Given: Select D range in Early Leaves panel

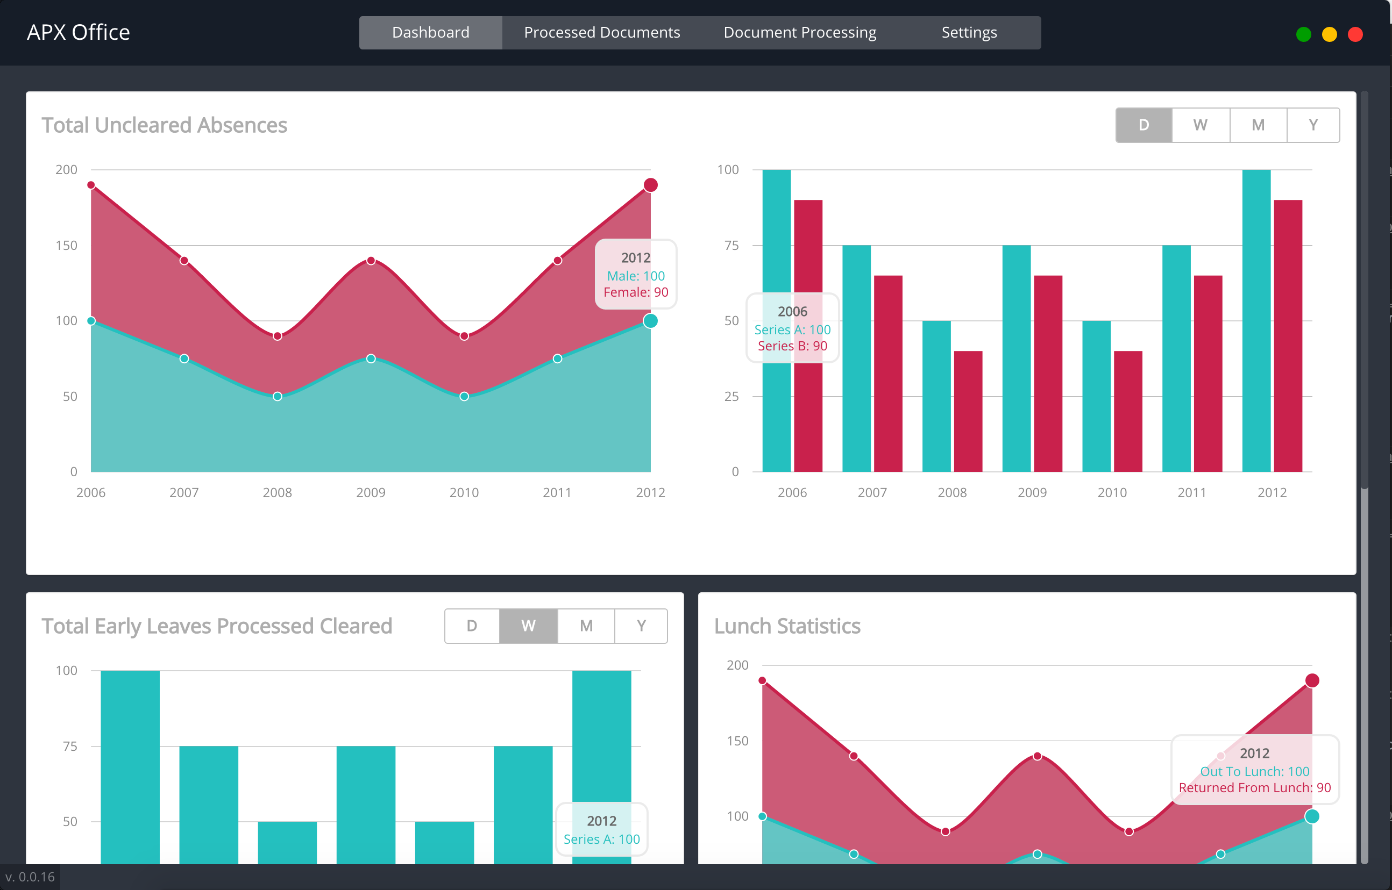Looking at the screenshot, I should tap(472, 626).
